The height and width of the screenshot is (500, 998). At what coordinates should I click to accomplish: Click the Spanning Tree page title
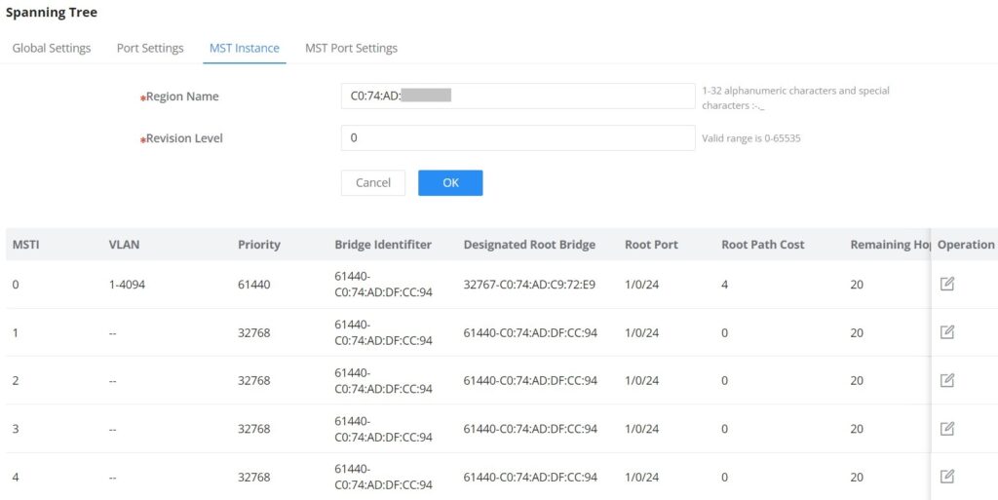click(x=52, y=12)
